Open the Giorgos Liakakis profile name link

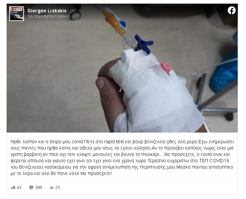point(47,11)
